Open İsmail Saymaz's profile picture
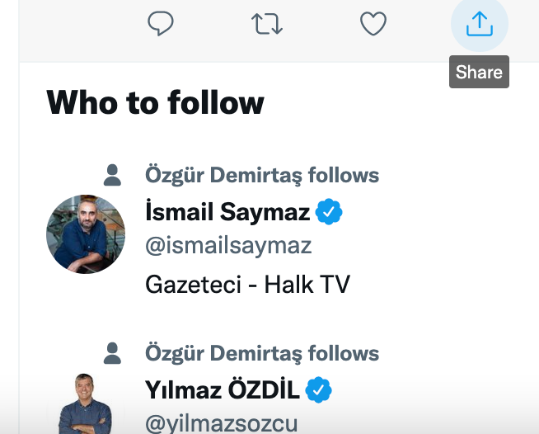Image resolution: width=539 pixels, height=434 pixels. coord(86,234)
